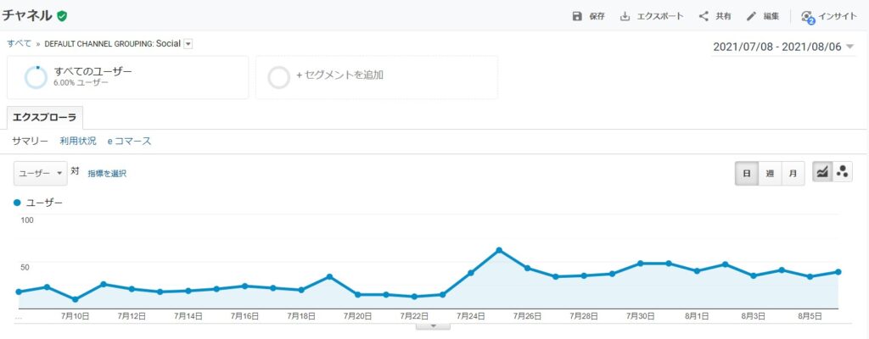Click the 編集 button label
The height and width of the screenshot is (339, 869).
(x=771, y=16)
